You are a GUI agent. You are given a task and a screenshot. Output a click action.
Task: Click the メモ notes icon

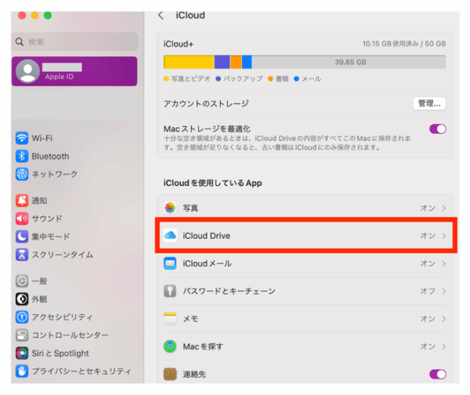[170, 318]
